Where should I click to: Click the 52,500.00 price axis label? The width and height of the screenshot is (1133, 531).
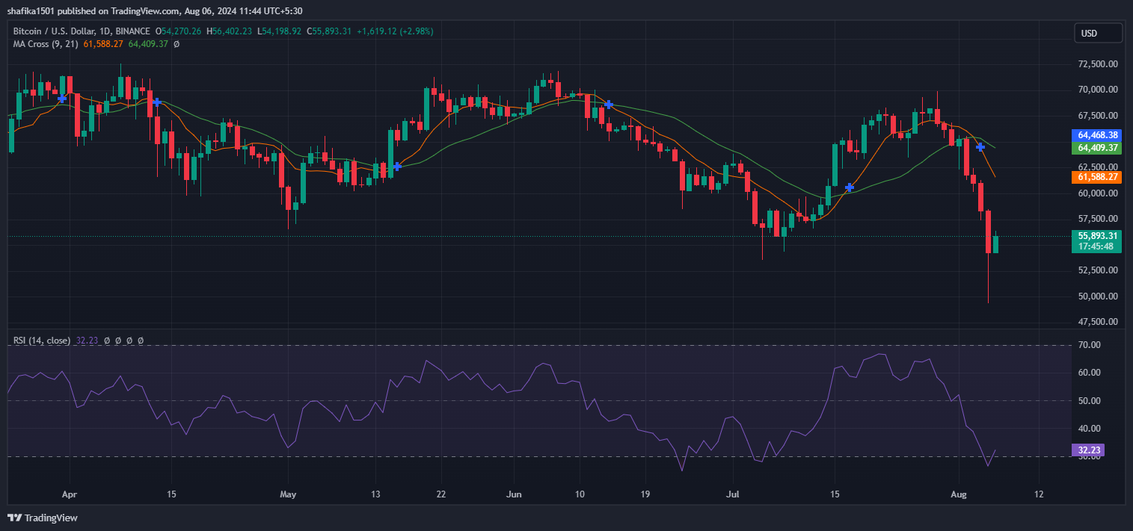1097,270
